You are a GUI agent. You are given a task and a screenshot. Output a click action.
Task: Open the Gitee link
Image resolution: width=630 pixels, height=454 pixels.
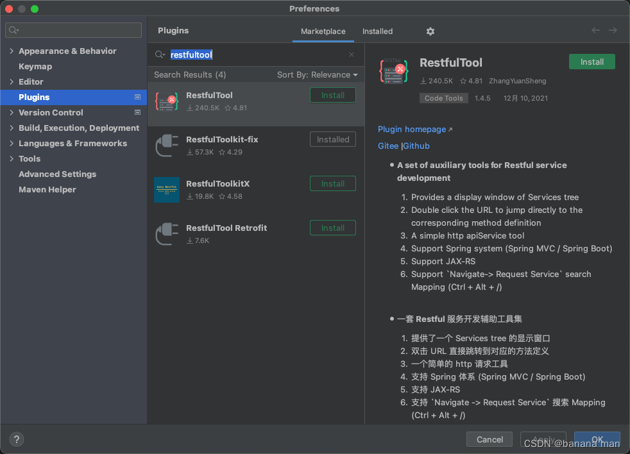pos(388,146)
